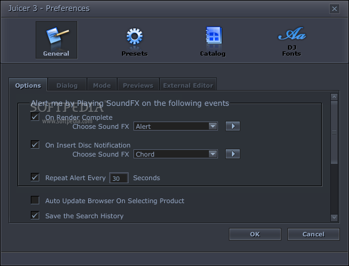Preview the Chord sound FX
The image size is (349, 266).
[232, 154]
